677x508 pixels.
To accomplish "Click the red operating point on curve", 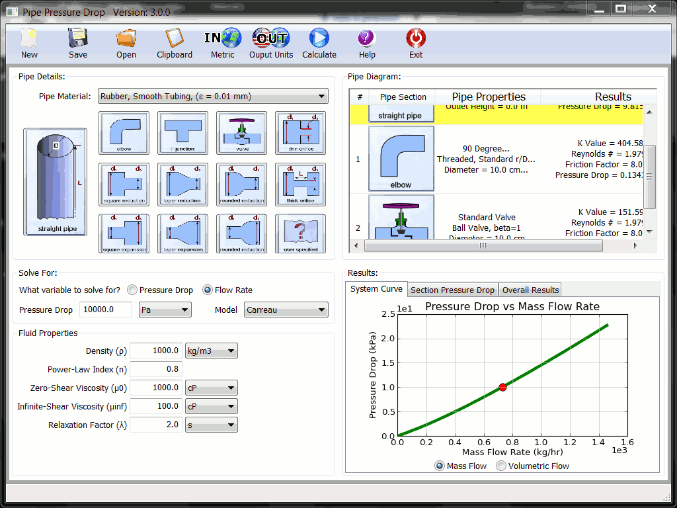I will click(502, 387).
